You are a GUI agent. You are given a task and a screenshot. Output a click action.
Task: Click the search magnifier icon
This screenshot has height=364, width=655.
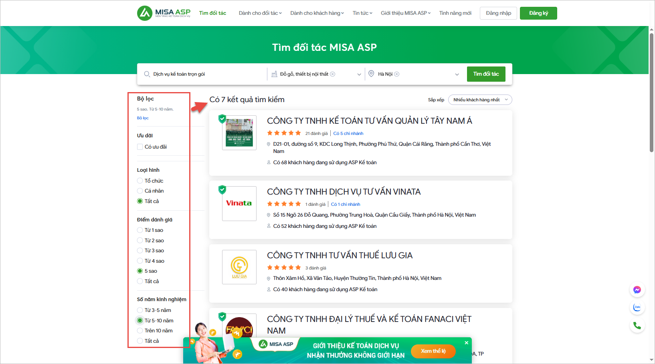[147, 74]
